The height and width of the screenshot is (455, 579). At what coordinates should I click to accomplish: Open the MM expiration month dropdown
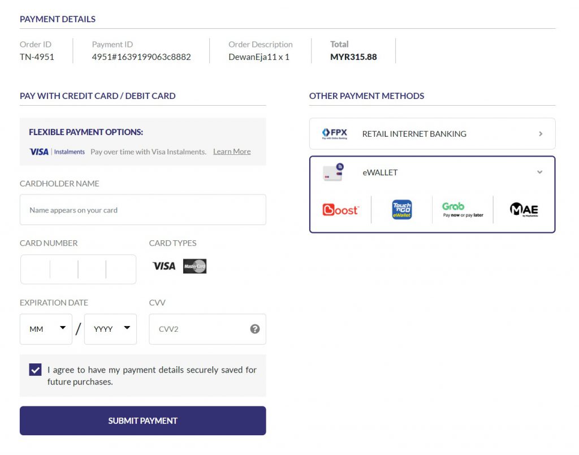(x=46, y=329)
